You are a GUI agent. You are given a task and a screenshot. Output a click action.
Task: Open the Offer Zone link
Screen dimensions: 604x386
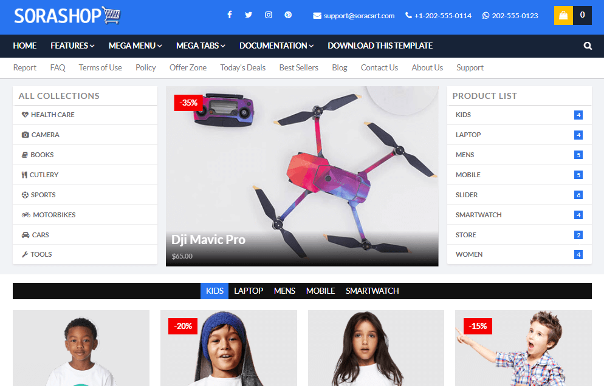[188, 68]
